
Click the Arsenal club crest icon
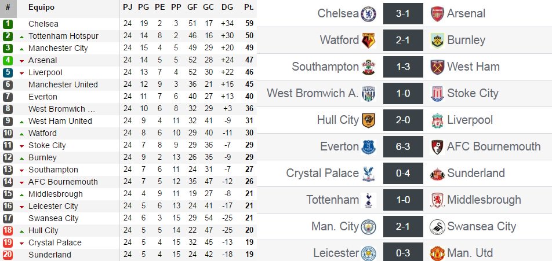pyautogui.click(x=437, y=14)
